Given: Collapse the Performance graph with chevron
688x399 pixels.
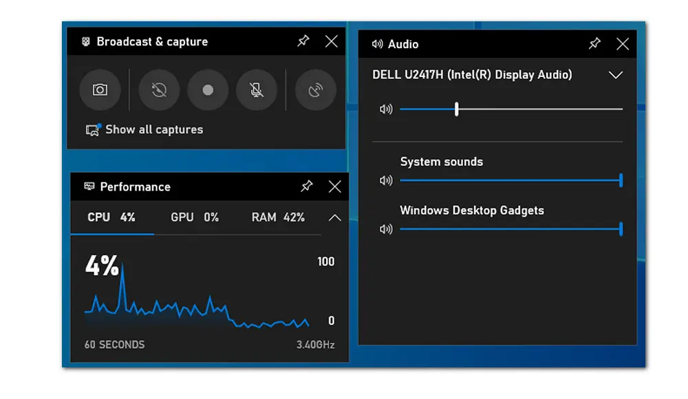Looking at the screenshot, I should (334, 218).
